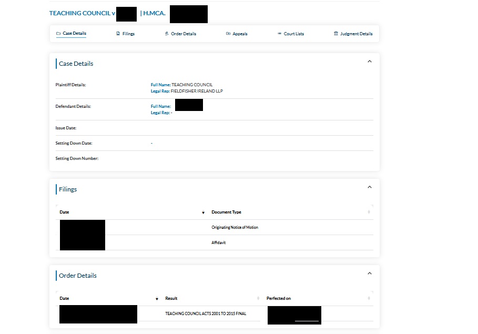
Task: Select the Originating Notice of Motion row
Action: tap(215, 227)
